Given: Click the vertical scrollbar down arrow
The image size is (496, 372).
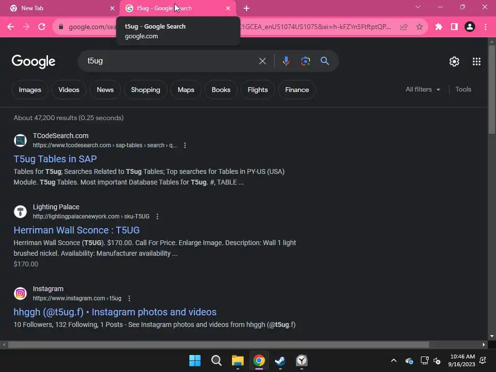Looking at the screenshot, I should tap(492, 337).
